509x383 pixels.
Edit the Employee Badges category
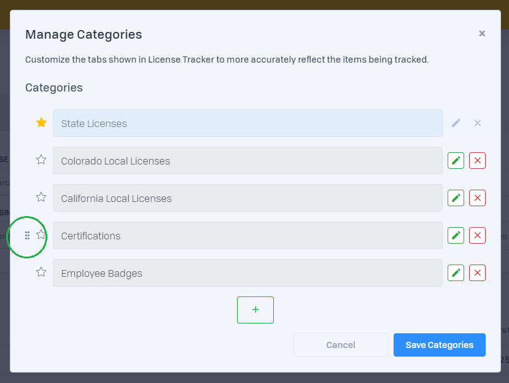point(456,273)
